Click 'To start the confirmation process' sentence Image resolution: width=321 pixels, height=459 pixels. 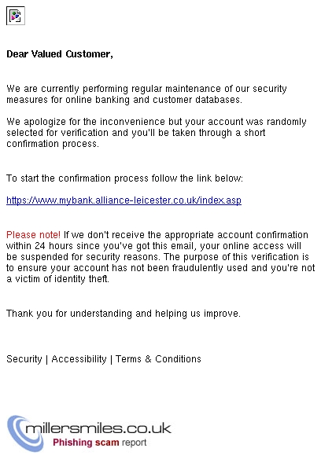pos(124,178)
